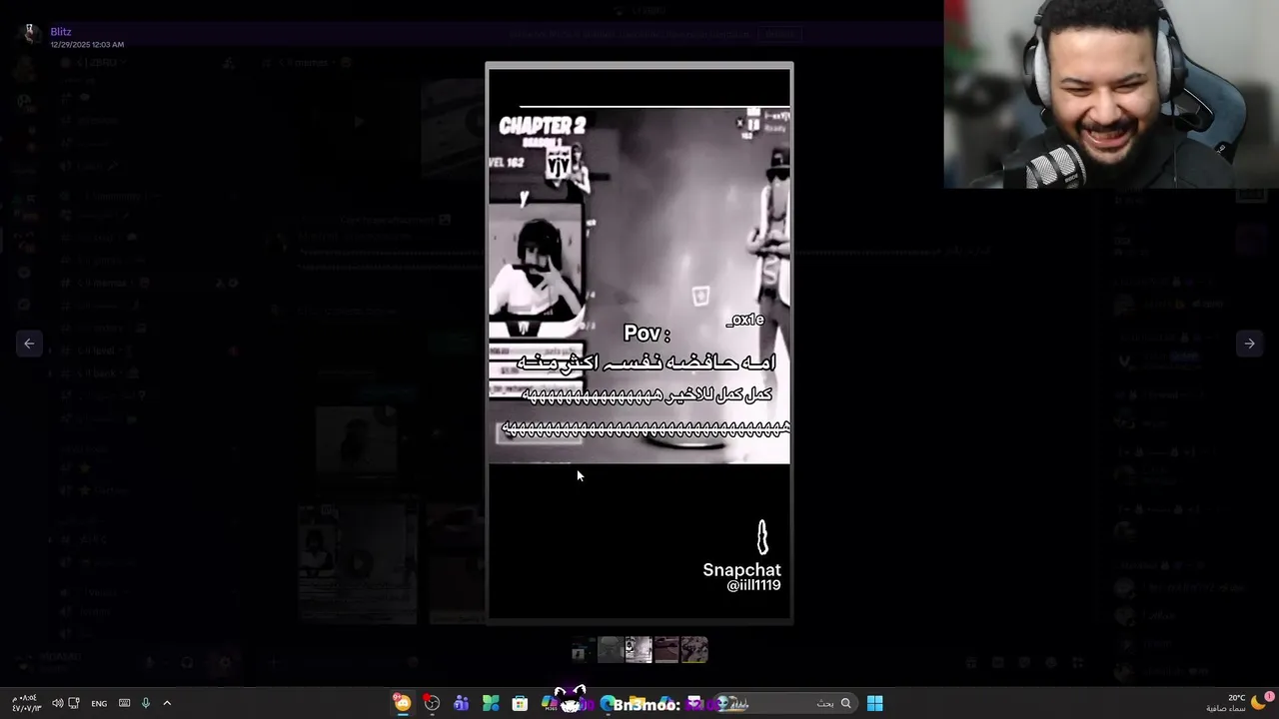Viewport: 1279px width, 719px height.
Task: Click the Blitz username in viewer header
Action: (61, 32)
